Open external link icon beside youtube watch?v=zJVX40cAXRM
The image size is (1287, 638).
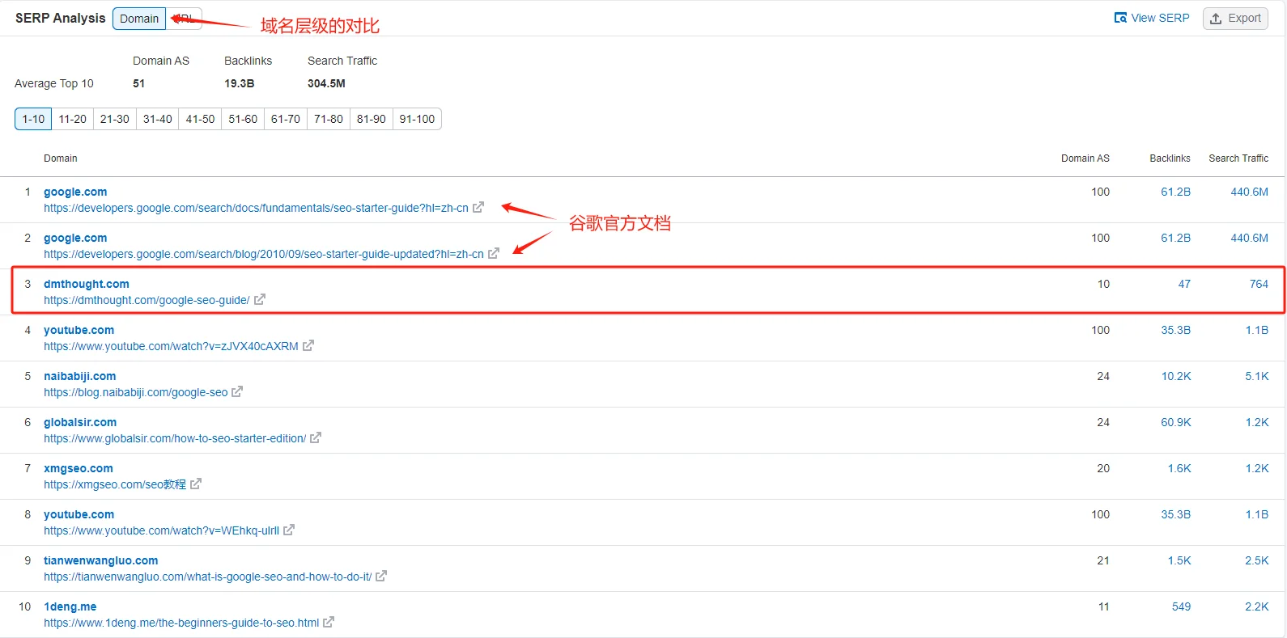[x=308, y=346]
